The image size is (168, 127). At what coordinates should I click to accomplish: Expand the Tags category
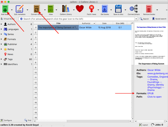pyautogui.click(x=1, y=59)
